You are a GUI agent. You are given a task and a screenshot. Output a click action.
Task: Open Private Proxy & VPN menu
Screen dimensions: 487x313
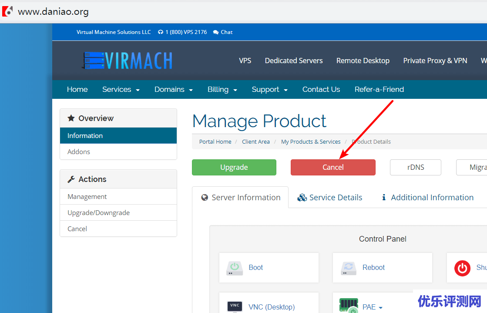click(435, 61)
